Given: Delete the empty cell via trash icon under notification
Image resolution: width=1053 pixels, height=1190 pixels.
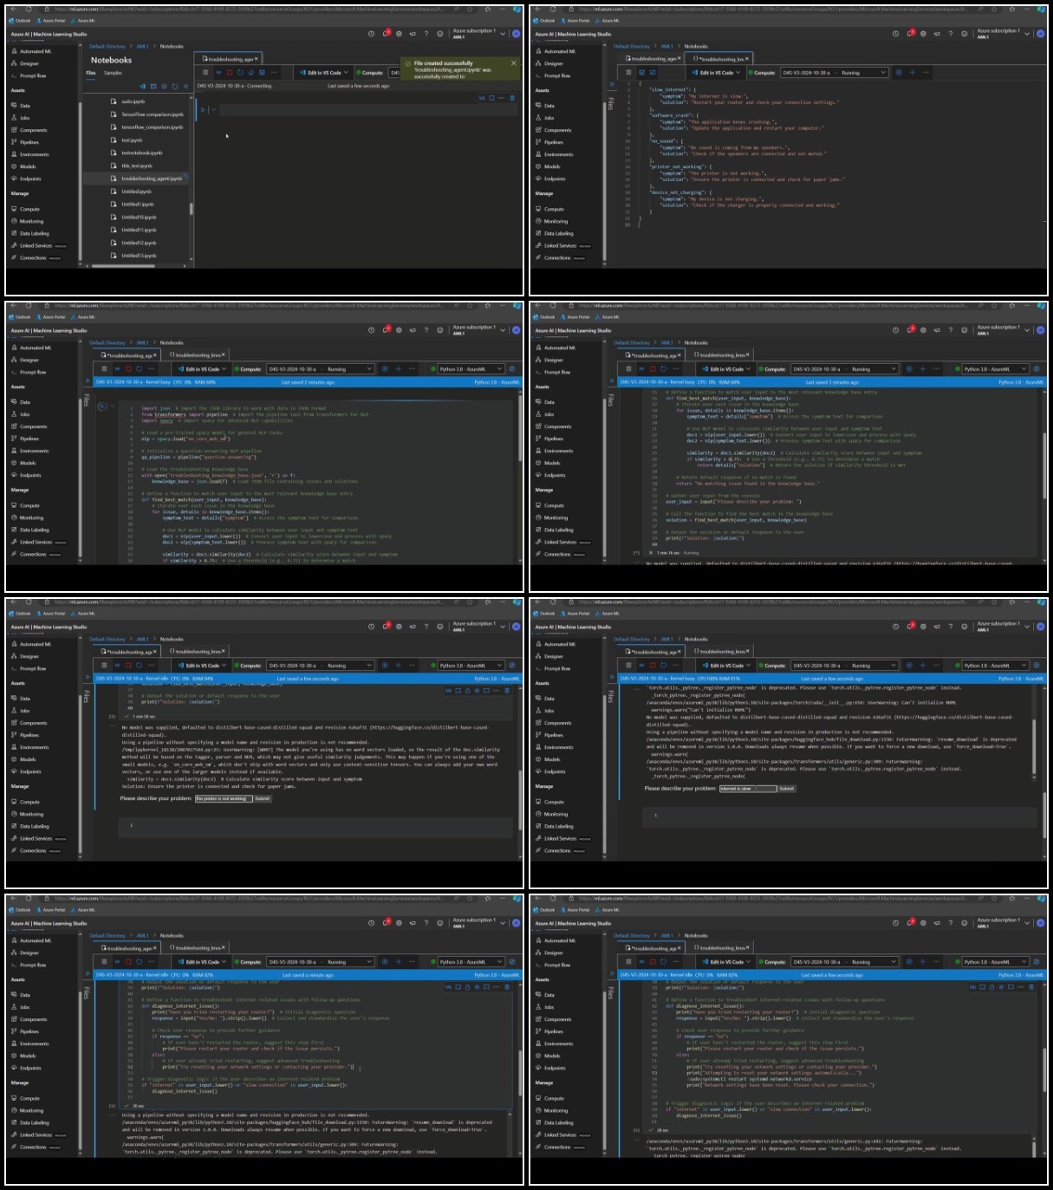Looking at the screenshot, I should click(x=512, y=98).
